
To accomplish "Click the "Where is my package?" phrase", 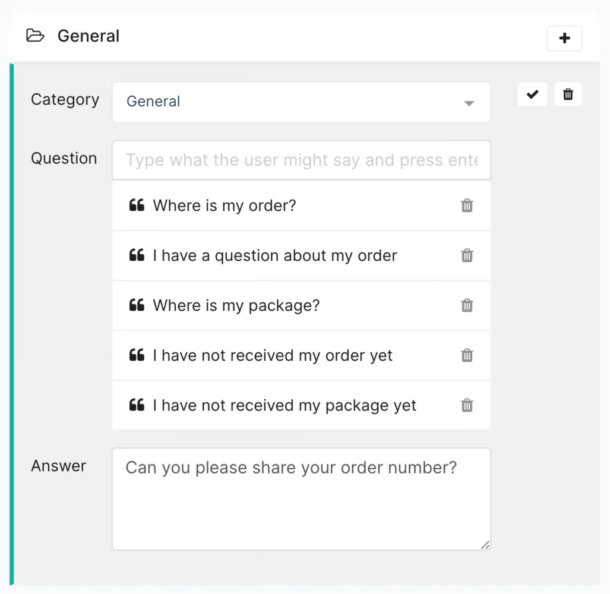I will [x=236, y=305].
